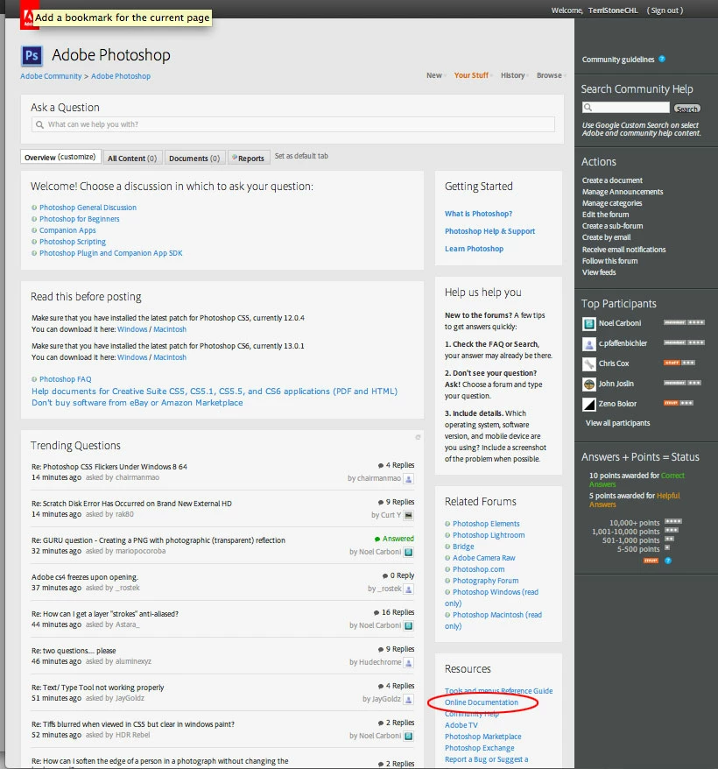This screenshot has height=769, width=718.
Task: Click Set as default tab link
Action: pyautogui.click(x=301, y=156)
